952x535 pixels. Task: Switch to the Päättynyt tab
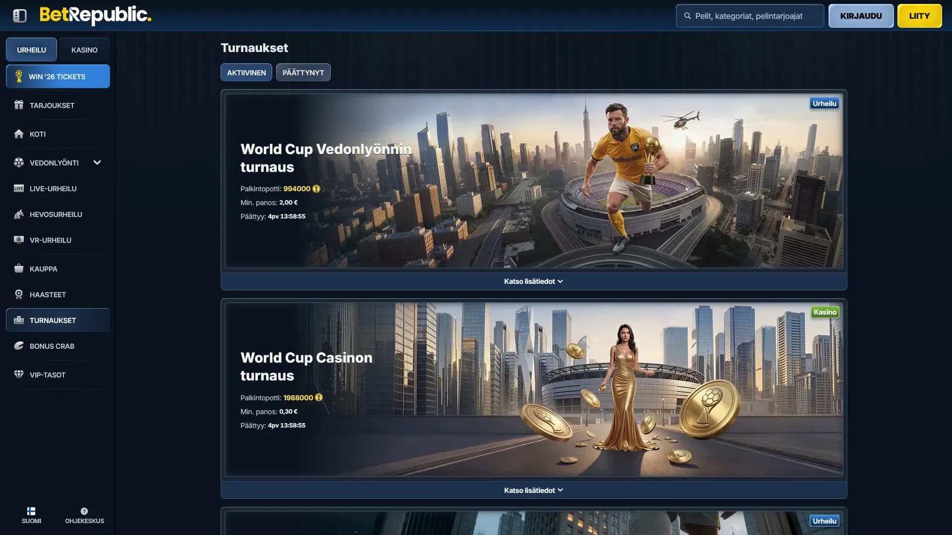pyautogui.click(x=303, y=73)
